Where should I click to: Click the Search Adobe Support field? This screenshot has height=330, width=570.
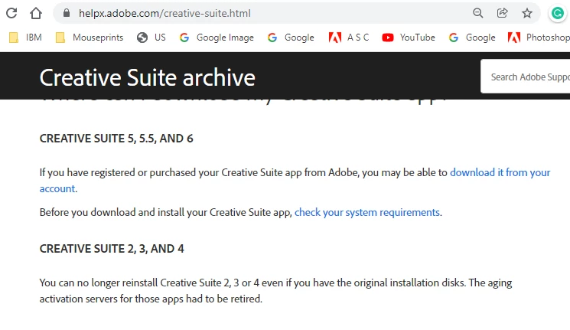pyautogui.click(x=526, y=77)
